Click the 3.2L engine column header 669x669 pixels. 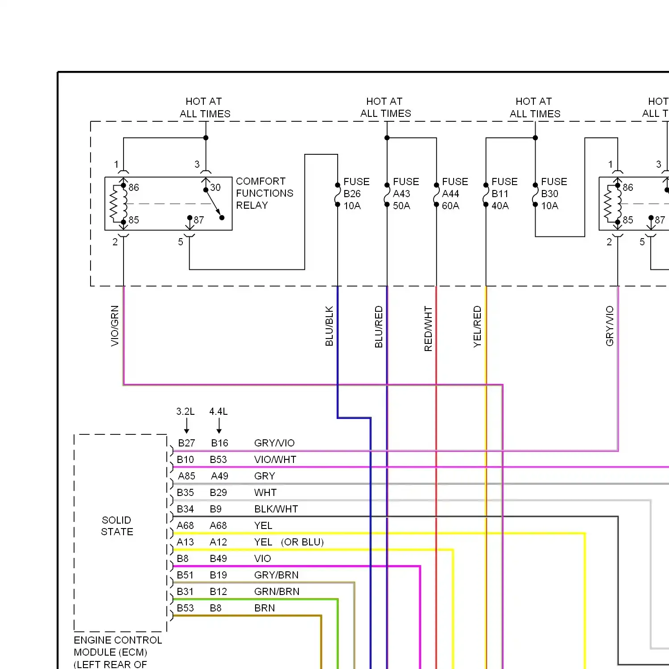[x=186, y=411]
